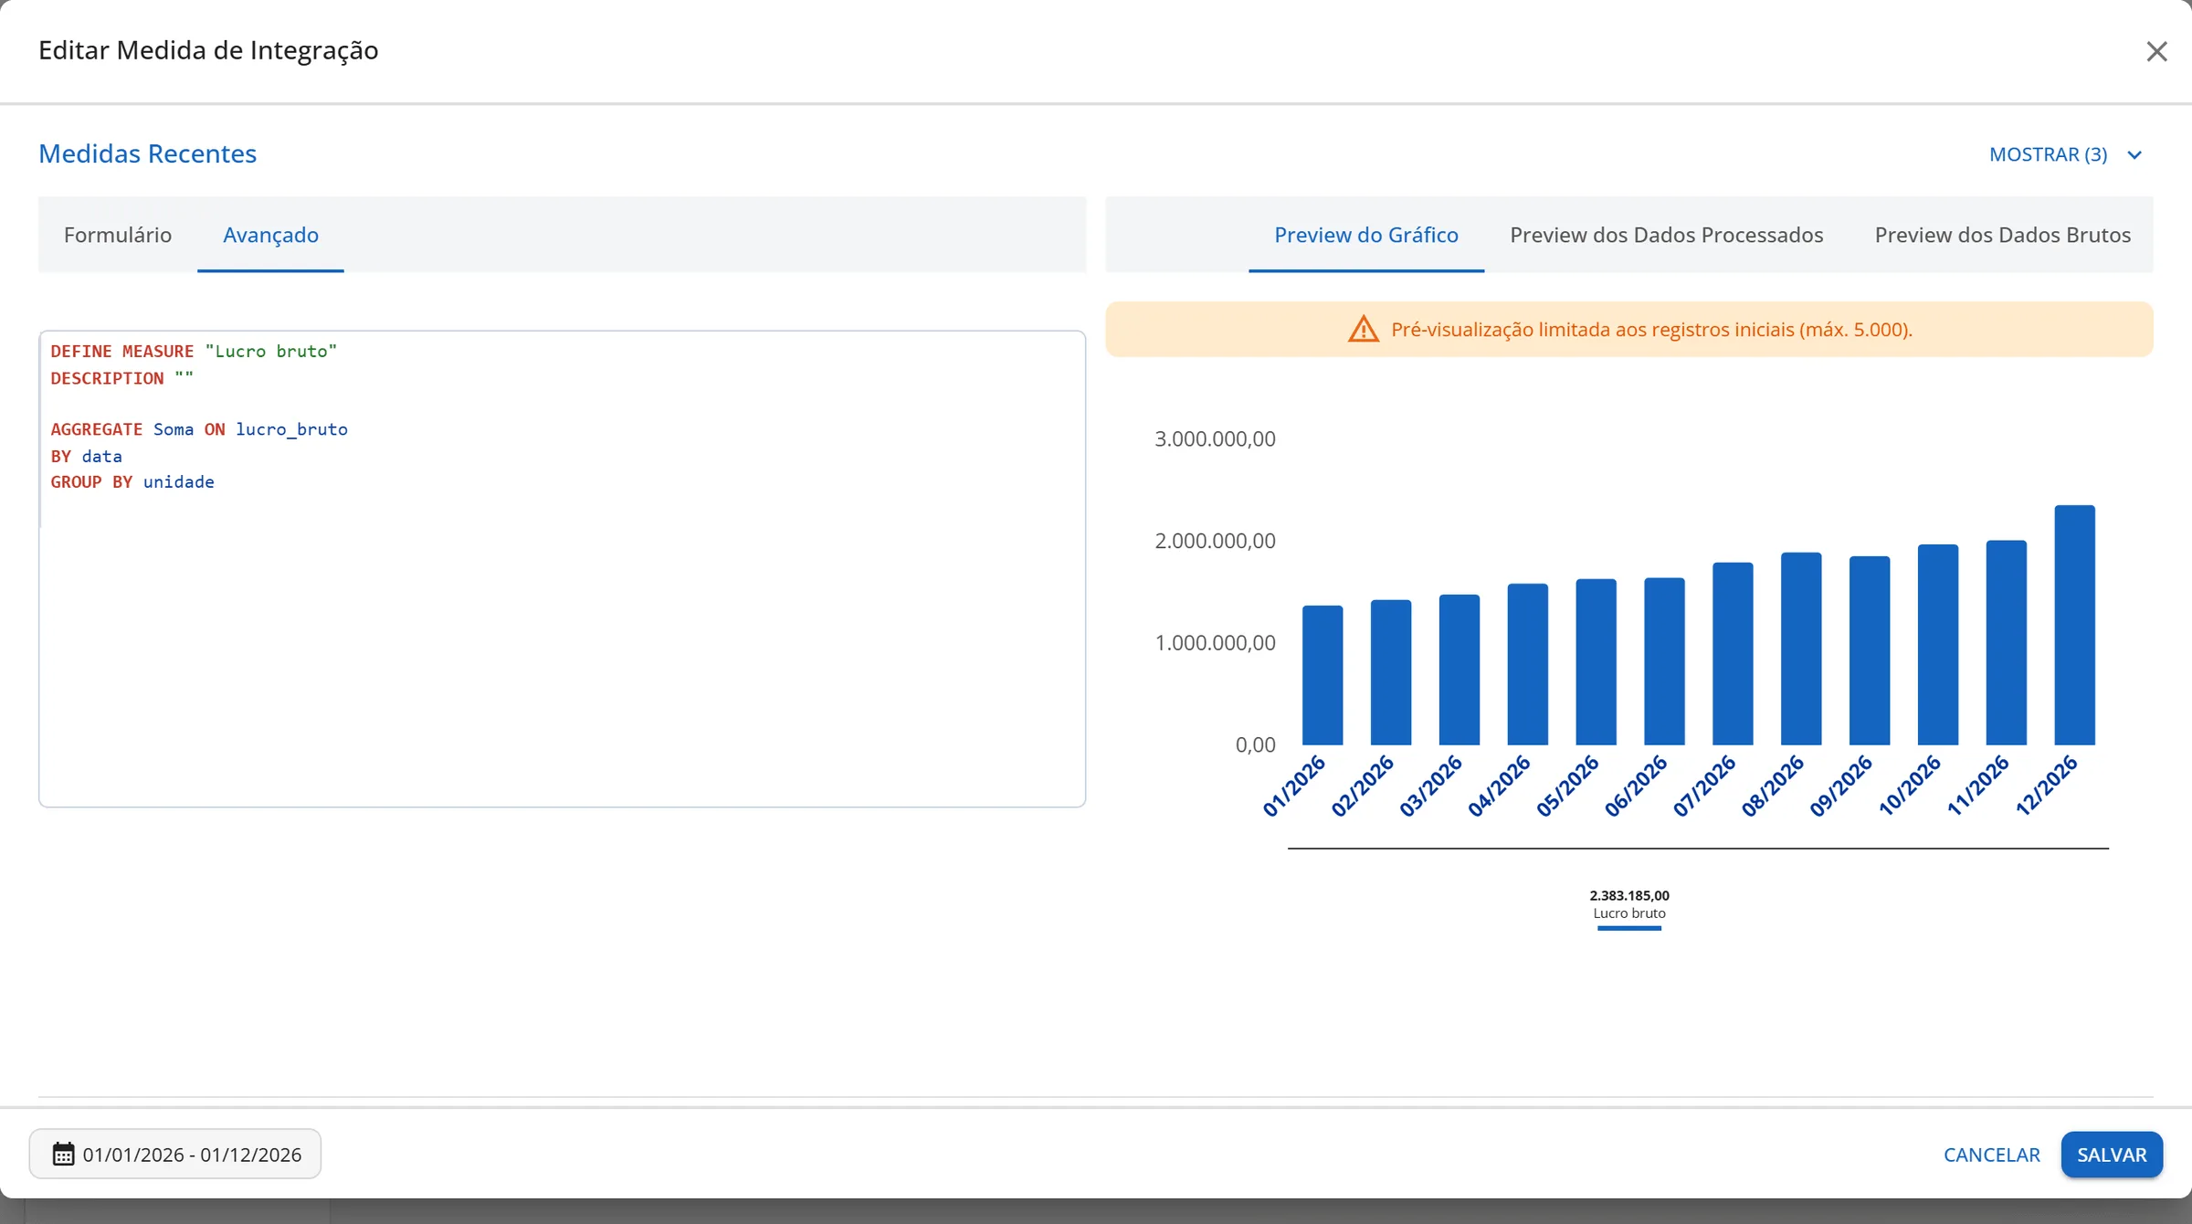Select the Avançado tab
Image resolution: width=2192 pixels, height=1224 pixels.
coord(270,235)
